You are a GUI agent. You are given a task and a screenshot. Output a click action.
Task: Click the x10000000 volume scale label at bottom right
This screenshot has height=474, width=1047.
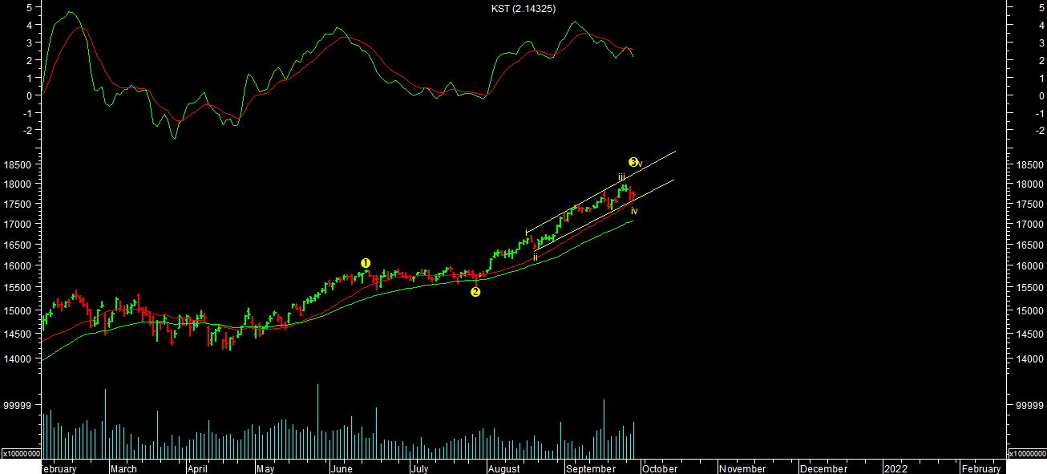coord(1026,453)
